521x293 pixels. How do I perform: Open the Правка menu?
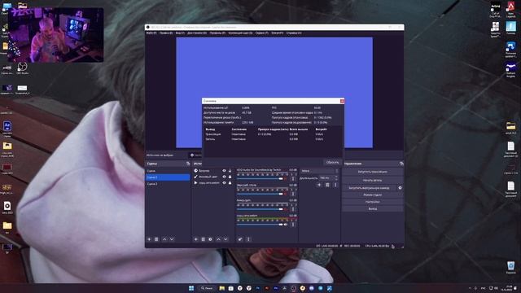tap(166, 33)
